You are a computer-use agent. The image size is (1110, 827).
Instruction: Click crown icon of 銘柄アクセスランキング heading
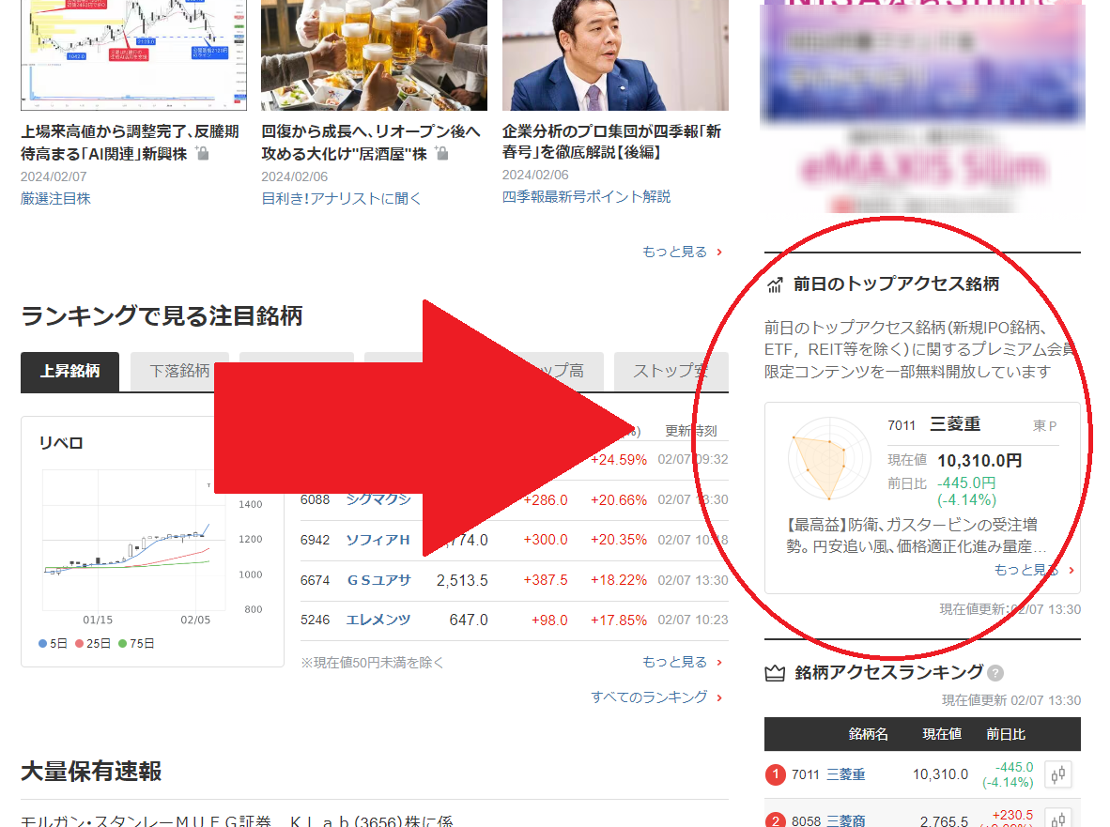coord(775,673)
